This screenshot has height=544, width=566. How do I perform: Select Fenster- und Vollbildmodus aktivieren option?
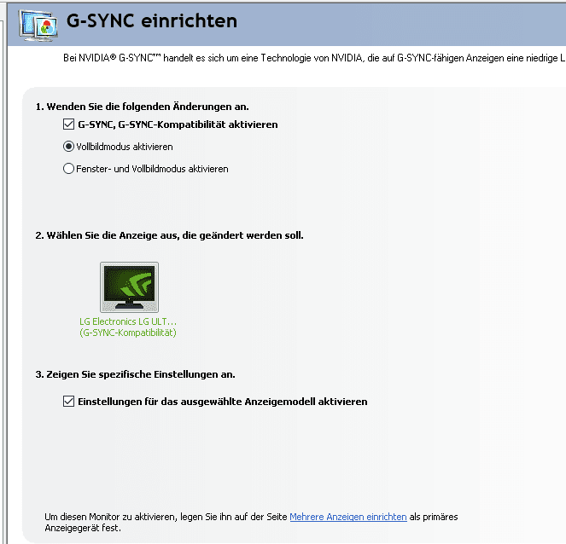pos(68,169)
